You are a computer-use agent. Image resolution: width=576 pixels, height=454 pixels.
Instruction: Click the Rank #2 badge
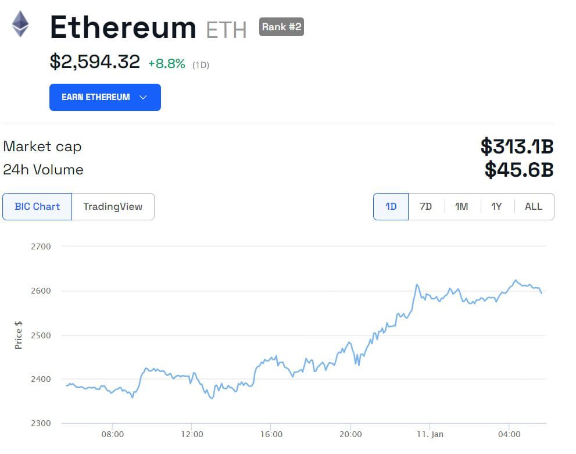point(281,26)
